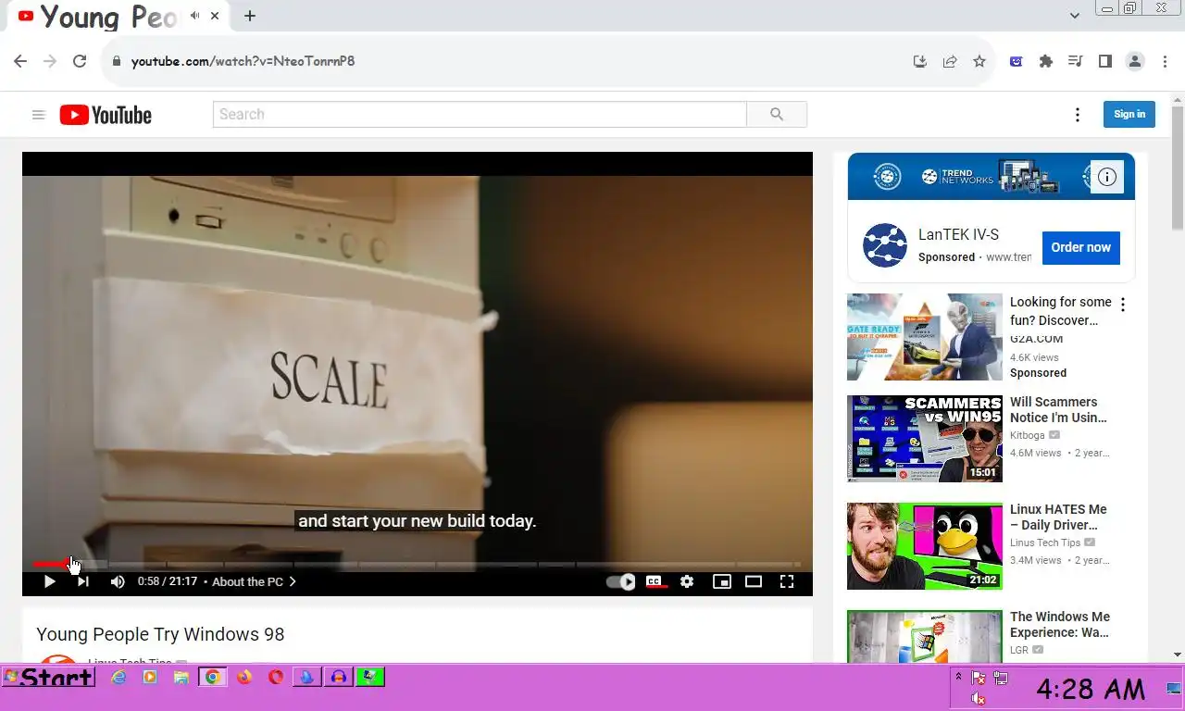Toggle the Chrome side panel
This screenshot has height=711, width=1185.
pos(1104,61)
